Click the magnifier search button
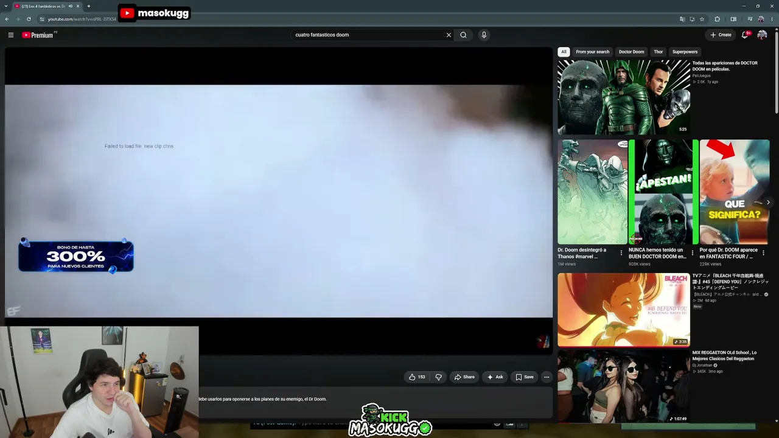Image resolution: width=779 pixels, height=438 pixels. click(x=463, y=35)
